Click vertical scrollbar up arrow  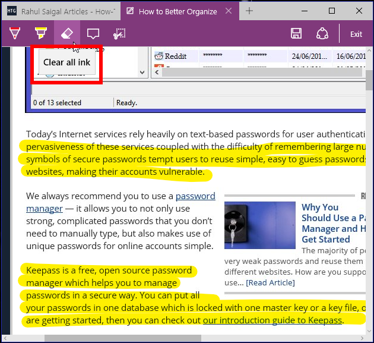point(369,51)
